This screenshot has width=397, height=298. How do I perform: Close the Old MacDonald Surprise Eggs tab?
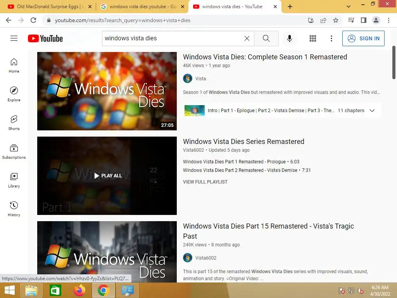pyautogui.click(x=90, y=7)
